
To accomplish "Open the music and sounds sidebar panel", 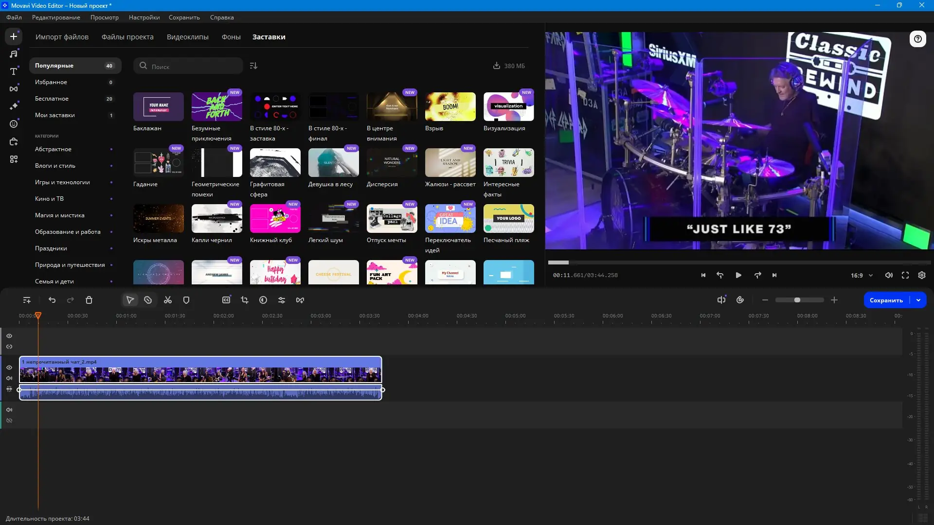I will (14, 54).
